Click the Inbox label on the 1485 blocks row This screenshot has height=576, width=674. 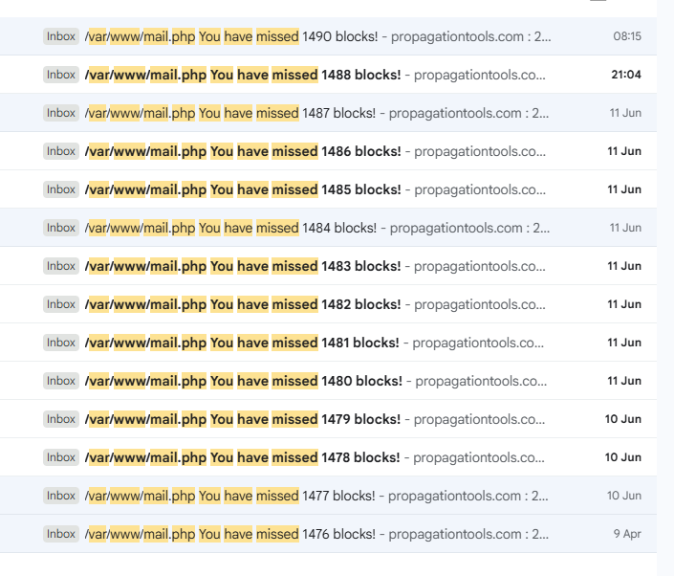tap(61, 189)
